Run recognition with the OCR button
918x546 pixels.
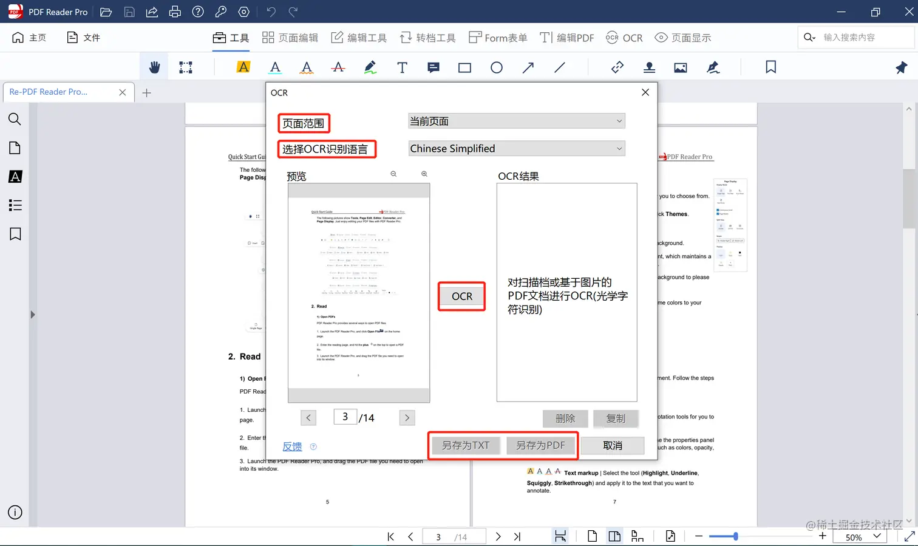pyautogui.click(x=461, y=296)
